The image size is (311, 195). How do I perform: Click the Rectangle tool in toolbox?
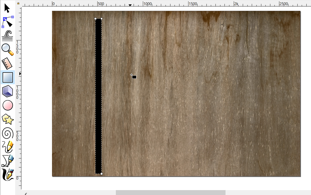7,77
